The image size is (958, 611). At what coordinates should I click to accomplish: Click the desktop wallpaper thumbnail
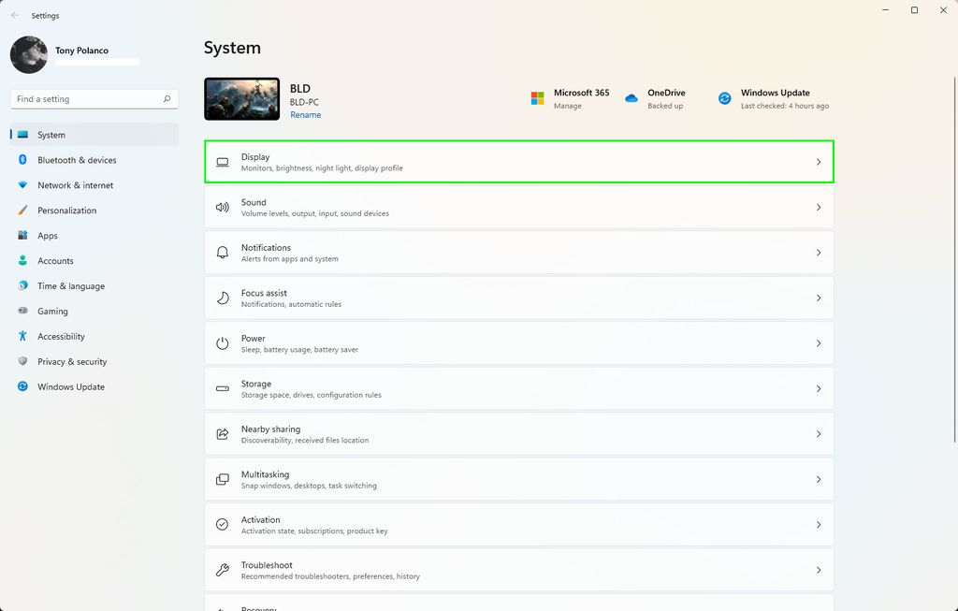[x=242, y=98]
